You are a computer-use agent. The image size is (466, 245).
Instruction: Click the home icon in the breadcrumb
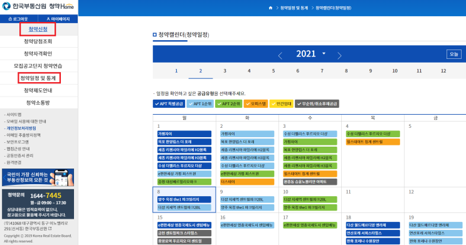click(270, 8)
